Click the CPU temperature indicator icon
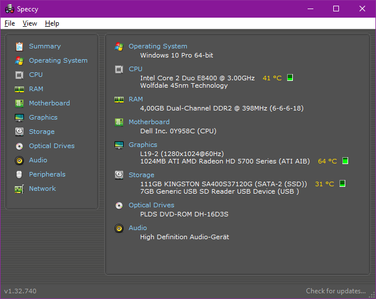 click(290, 77)
